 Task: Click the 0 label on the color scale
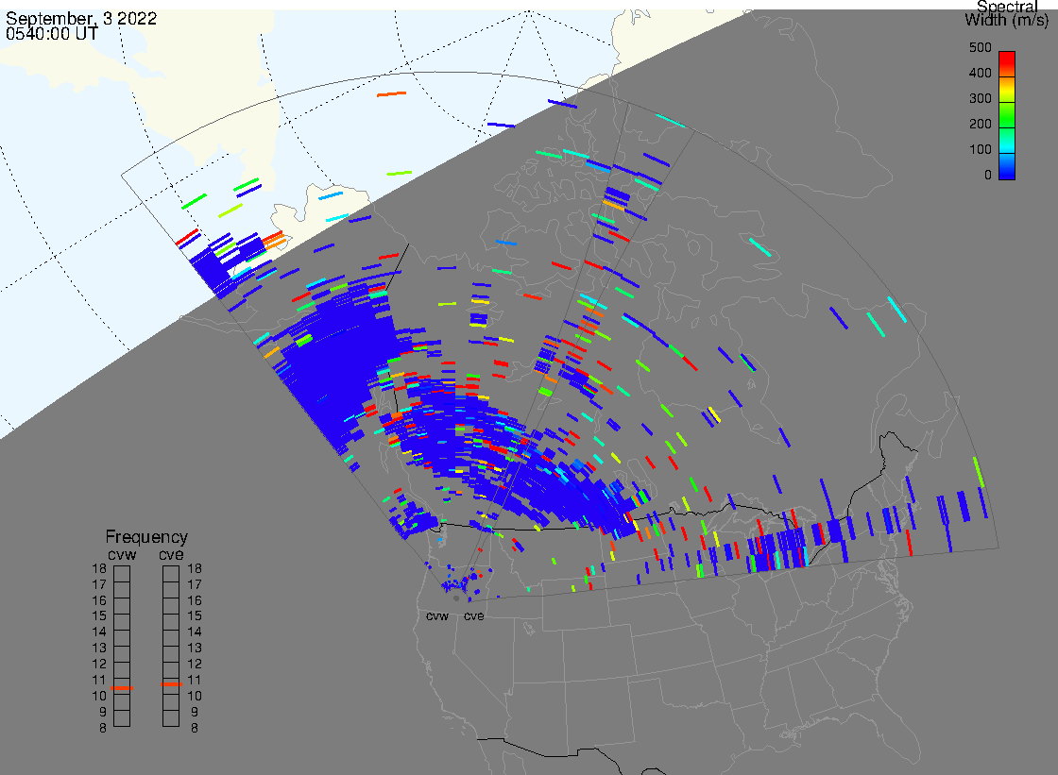[x=988, y=176]
